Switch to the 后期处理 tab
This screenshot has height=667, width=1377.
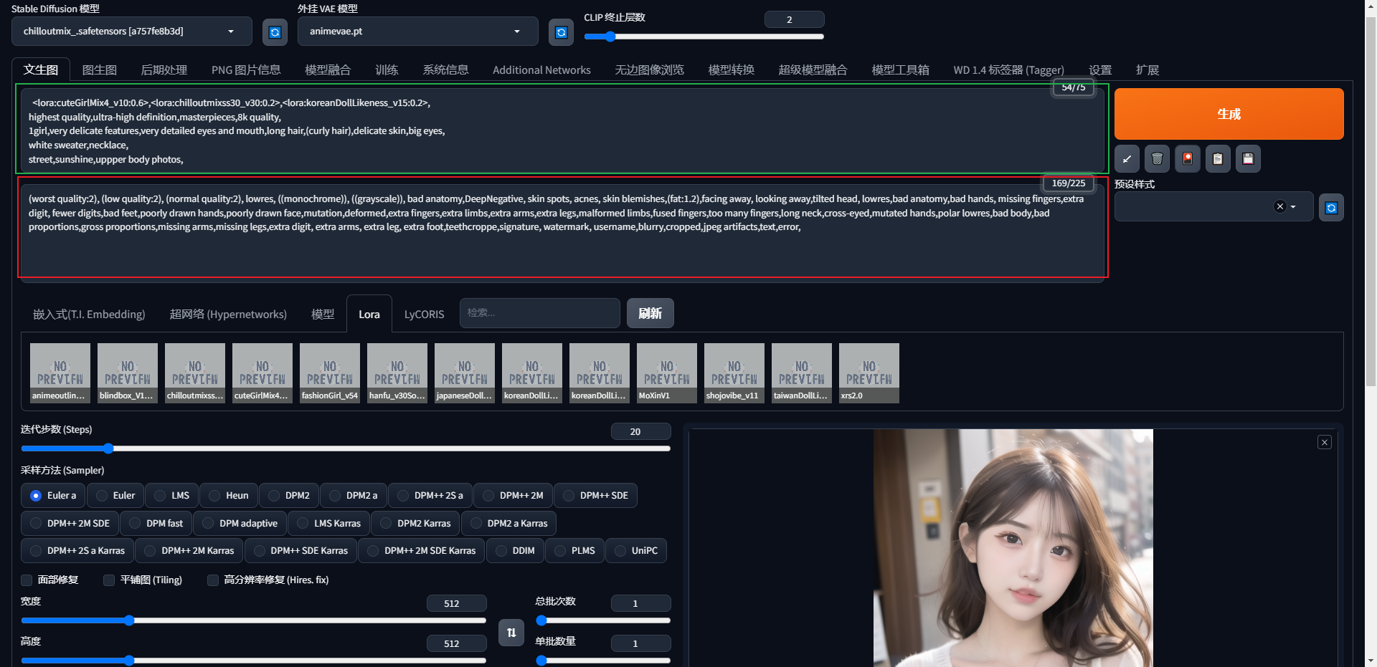coord(164,70)
